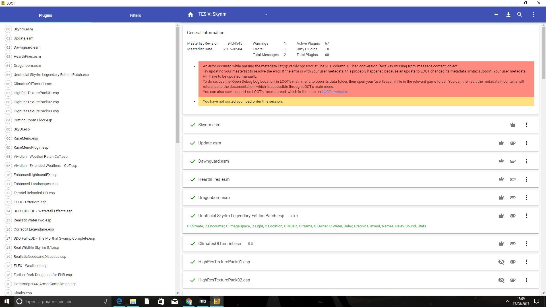Screen dimensions: 546x307
Task: Click the home icon next to game name
Action: pyautogui.click(x=191, y=14)
